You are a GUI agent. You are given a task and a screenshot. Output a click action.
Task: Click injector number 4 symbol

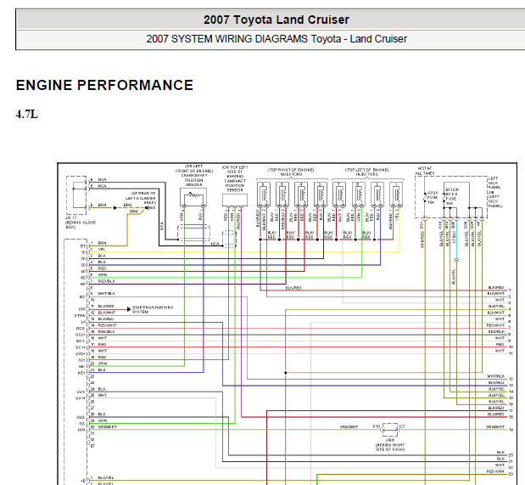click(x=301, y=195)
